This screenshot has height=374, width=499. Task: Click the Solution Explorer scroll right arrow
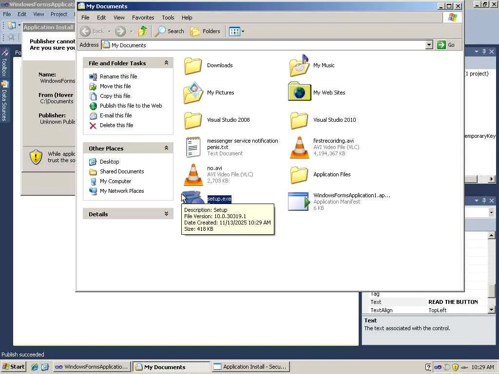click(x=492, y=179)
